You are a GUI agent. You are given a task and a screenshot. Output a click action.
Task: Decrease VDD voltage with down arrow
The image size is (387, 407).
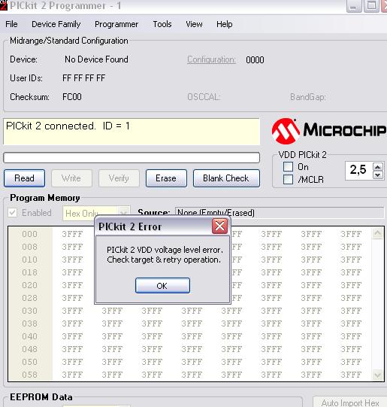(x=378, y=175)
